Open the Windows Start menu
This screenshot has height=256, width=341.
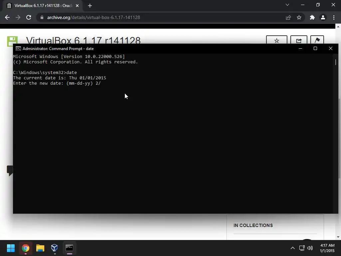[11, 248]
